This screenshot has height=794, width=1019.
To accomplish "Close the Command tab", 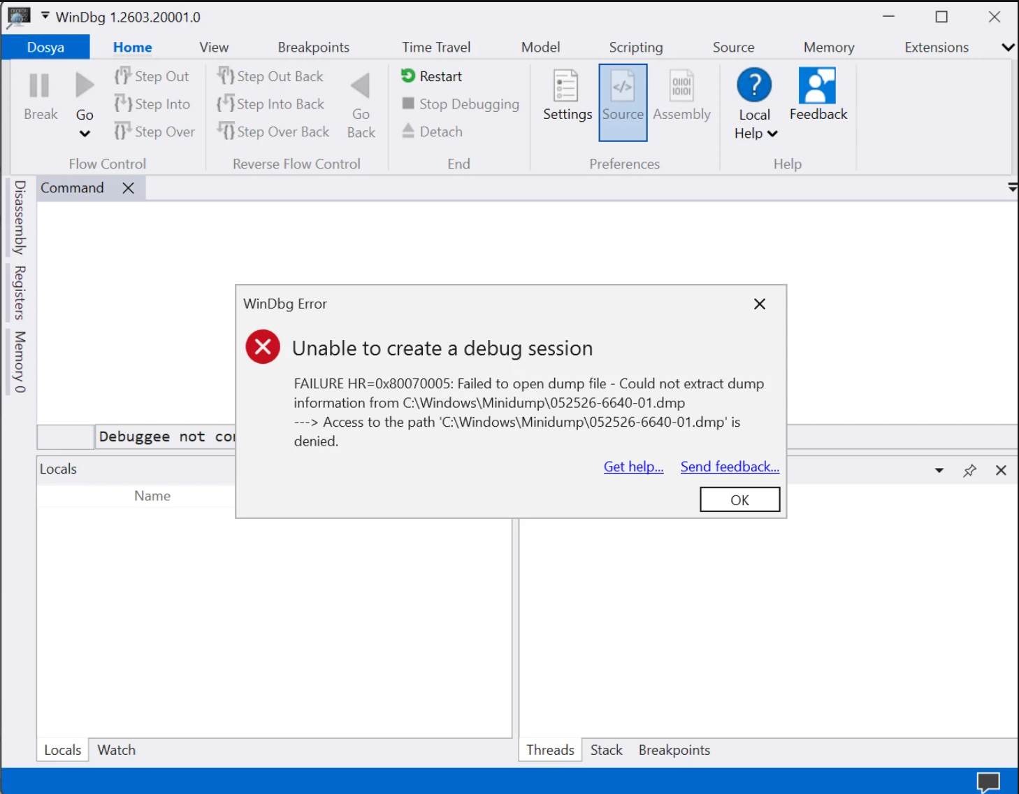I will tap(128, 188).
